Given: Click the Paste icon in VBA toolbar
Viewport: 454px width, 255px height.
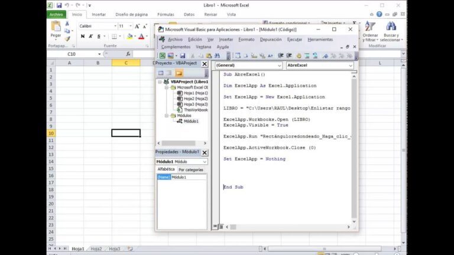Looking at the screenshot, I should pyautogui.click(x=209, y=56).
